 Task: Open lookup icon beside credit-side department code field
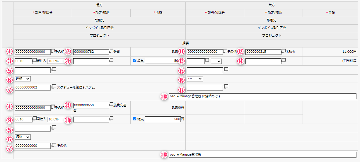225,51
